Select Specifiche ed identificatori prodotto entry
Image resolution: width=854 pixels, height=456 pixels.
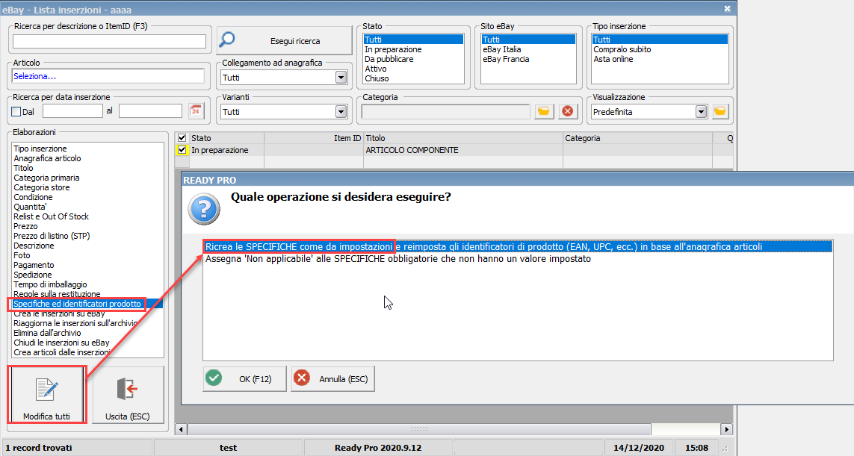[x=87, y=304]
